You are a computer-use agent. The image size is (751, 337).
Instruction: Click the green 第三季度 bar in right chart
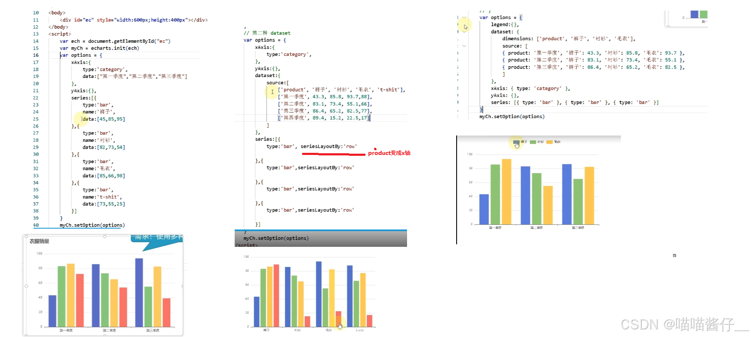click(578, 202)
